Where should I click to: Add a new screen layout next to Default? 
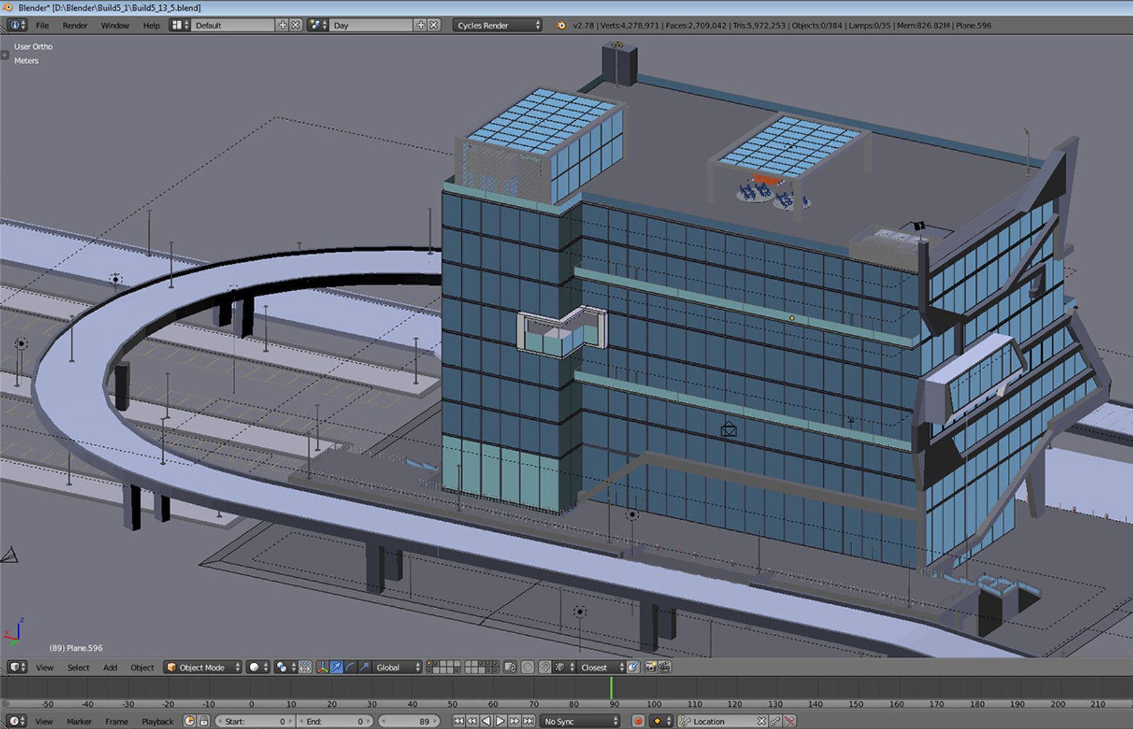point(282,25)
